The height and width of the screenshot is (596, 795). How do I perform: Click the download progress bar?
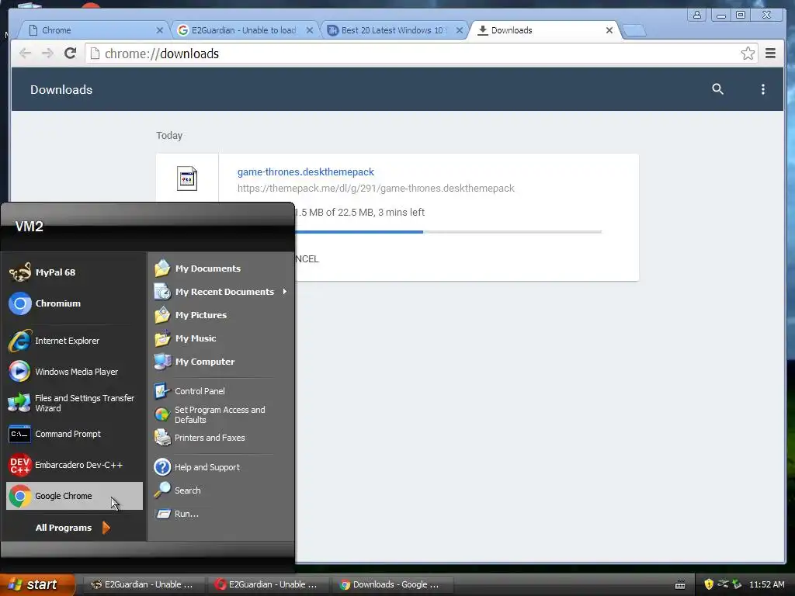coord(448,231)
